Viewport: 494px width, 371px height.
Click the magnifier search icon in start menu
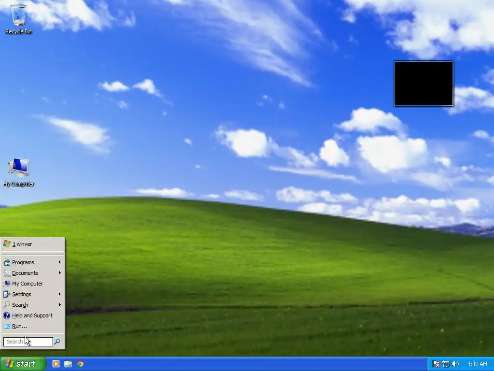point(57,342)
